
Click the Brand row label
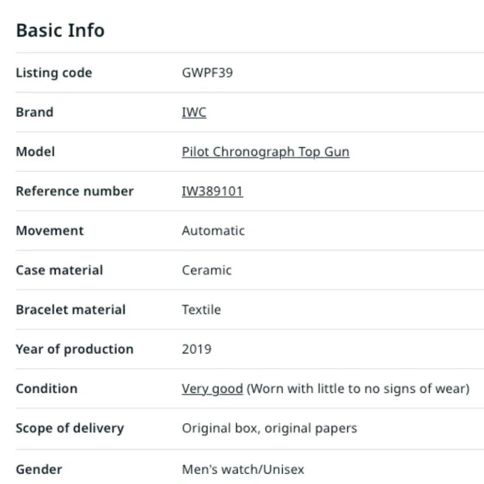pyautogui.click(x=34, y=112)
